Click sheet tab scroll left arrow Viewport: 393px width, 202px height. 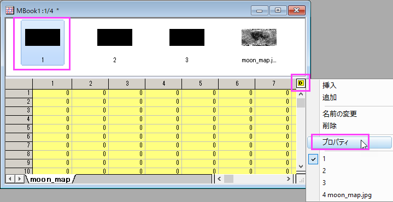[10, 179]
